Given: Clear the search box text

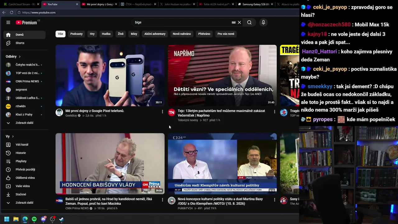Looking at the screenshot, I should coord(239,22).
